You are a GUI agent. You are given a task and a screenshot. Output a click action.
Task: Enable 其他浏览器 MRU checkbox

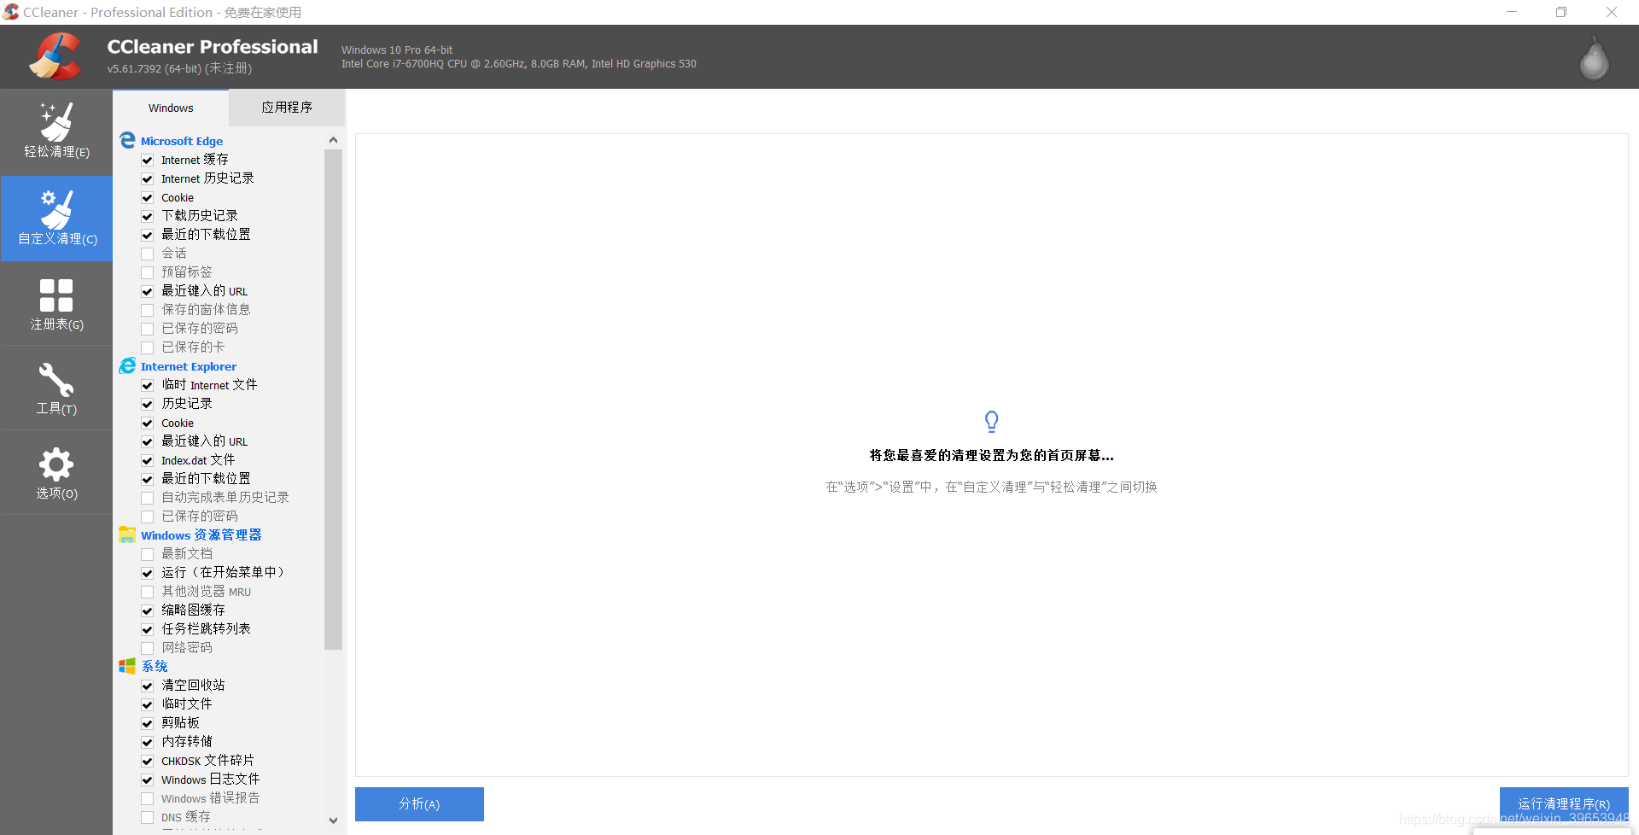coord(147,592)
